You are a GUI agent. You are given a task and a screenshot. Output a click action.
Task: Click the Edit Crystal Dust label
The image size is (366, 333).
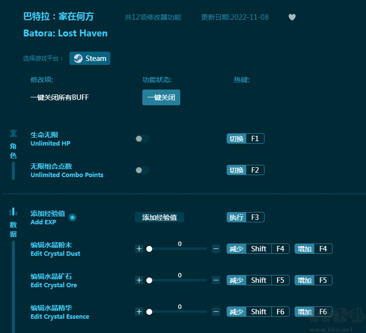[x=56, y=253]
